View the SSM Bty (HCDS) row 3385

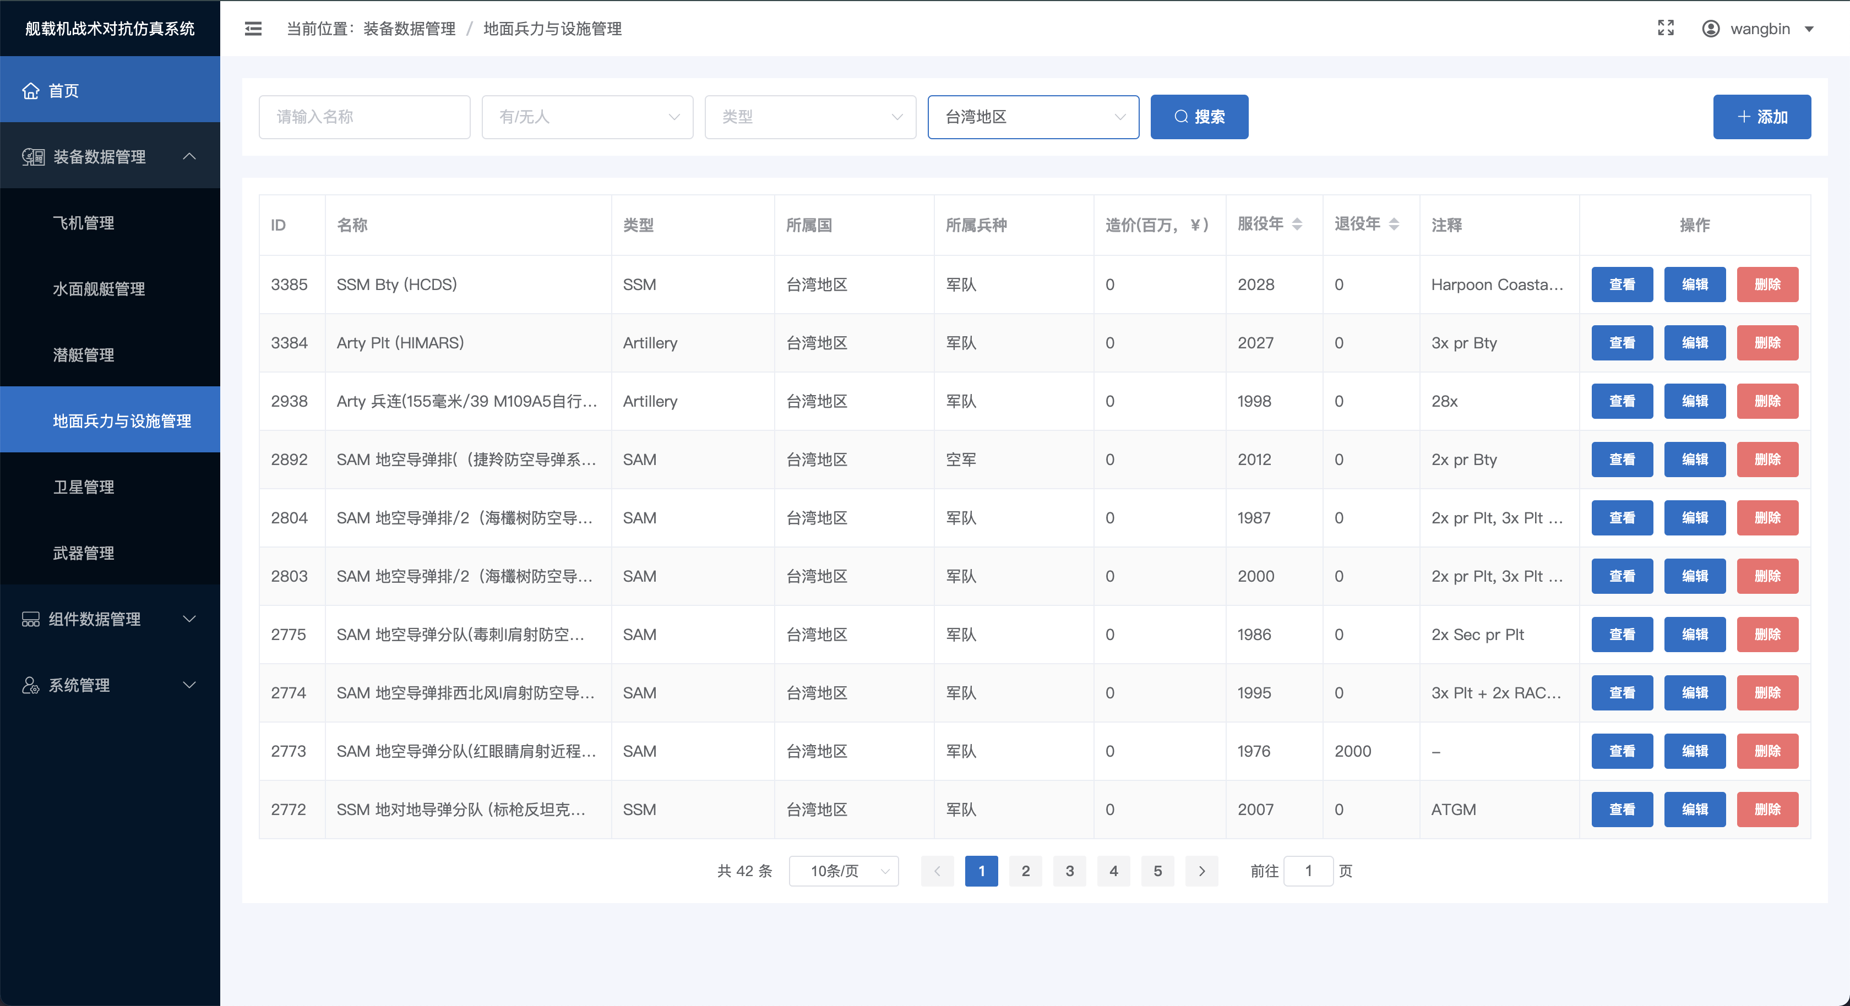coord(1622,285)
